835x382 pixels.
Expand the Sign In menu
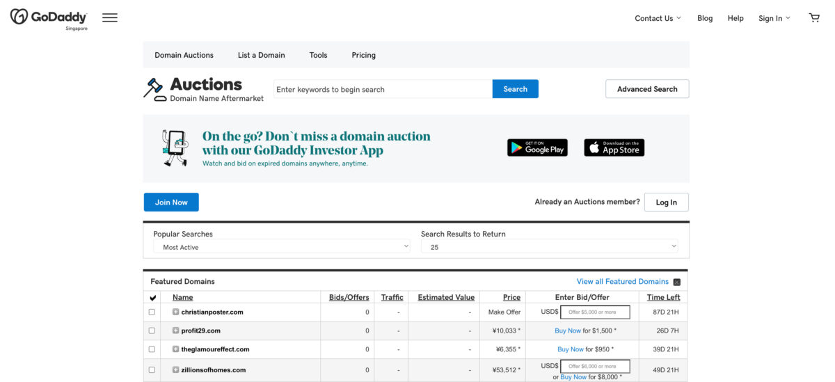point(774,18)
